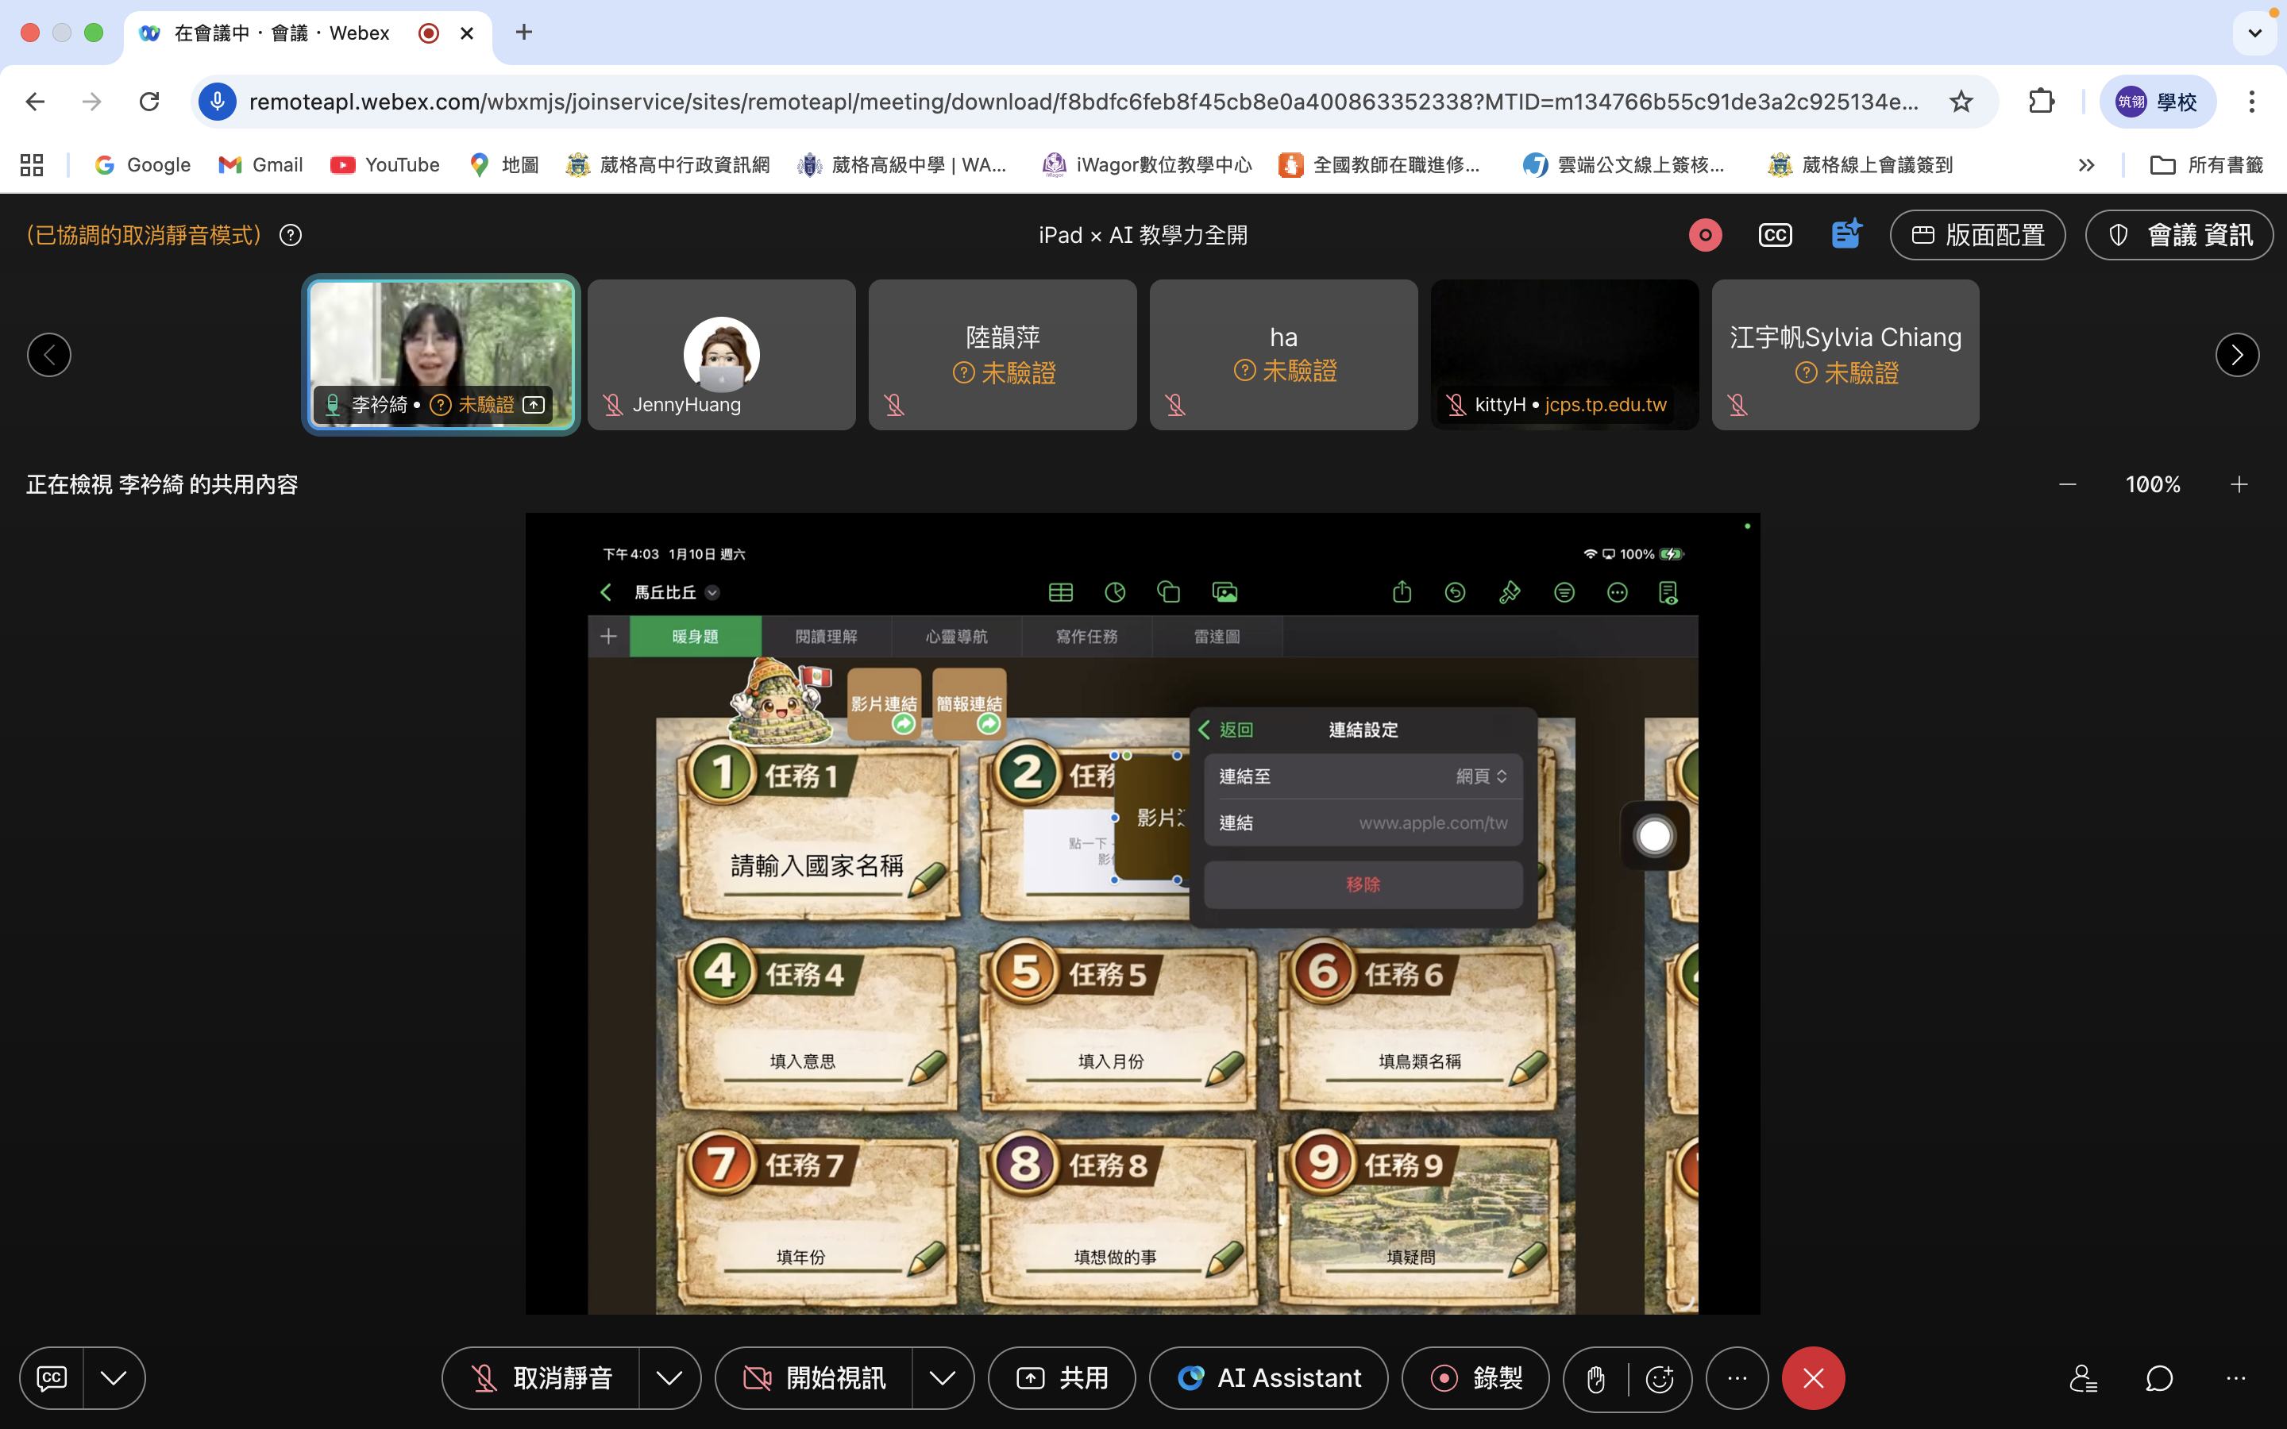The height and width of the screenshot is (1429, 2287).
Task: Click the raise hand icon
Action: coord(1595,1379)
